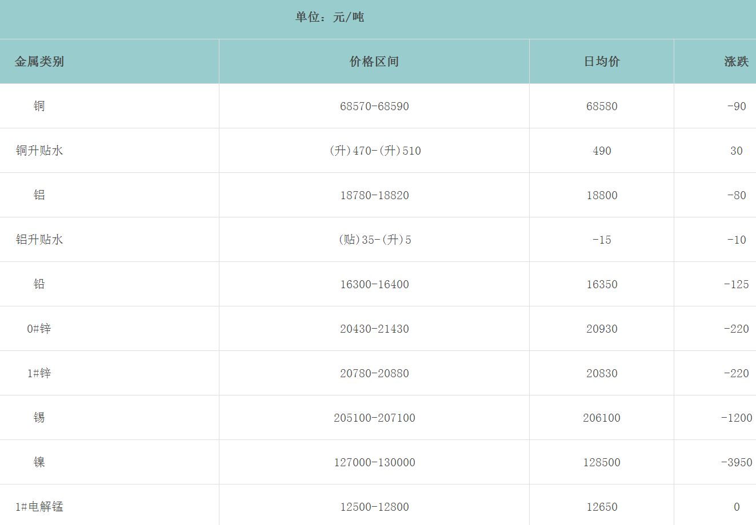Select the "1#电解锰" row label
The width and height of the screenshot is (756, 525).
tap(39, 507)
